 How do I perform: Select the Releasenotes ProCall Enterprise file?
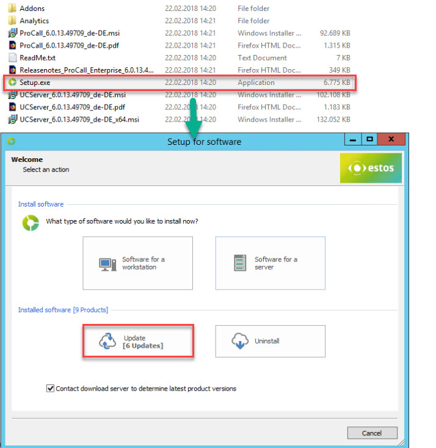(x=87, y=70)
